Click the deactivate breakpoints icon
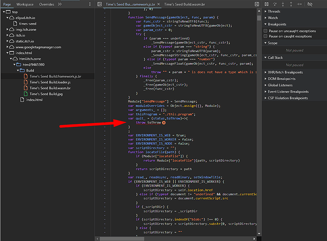 click(310, 4)
